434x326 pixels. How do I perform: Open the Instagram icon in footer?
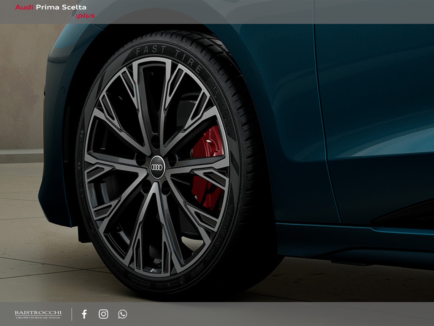103,314
